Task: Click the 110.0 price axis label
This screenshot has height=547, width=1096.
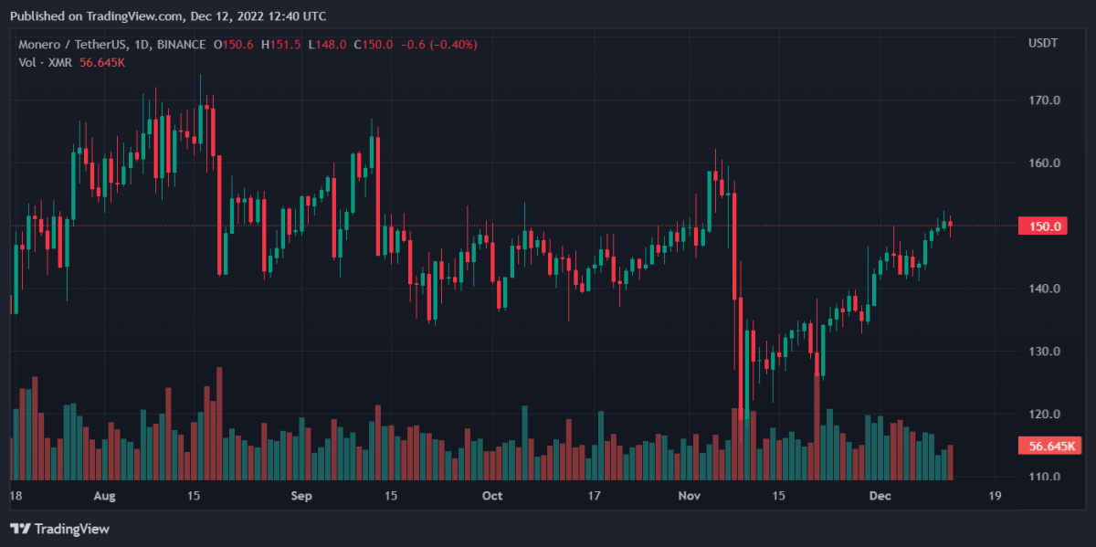Action: point(1044,477)
